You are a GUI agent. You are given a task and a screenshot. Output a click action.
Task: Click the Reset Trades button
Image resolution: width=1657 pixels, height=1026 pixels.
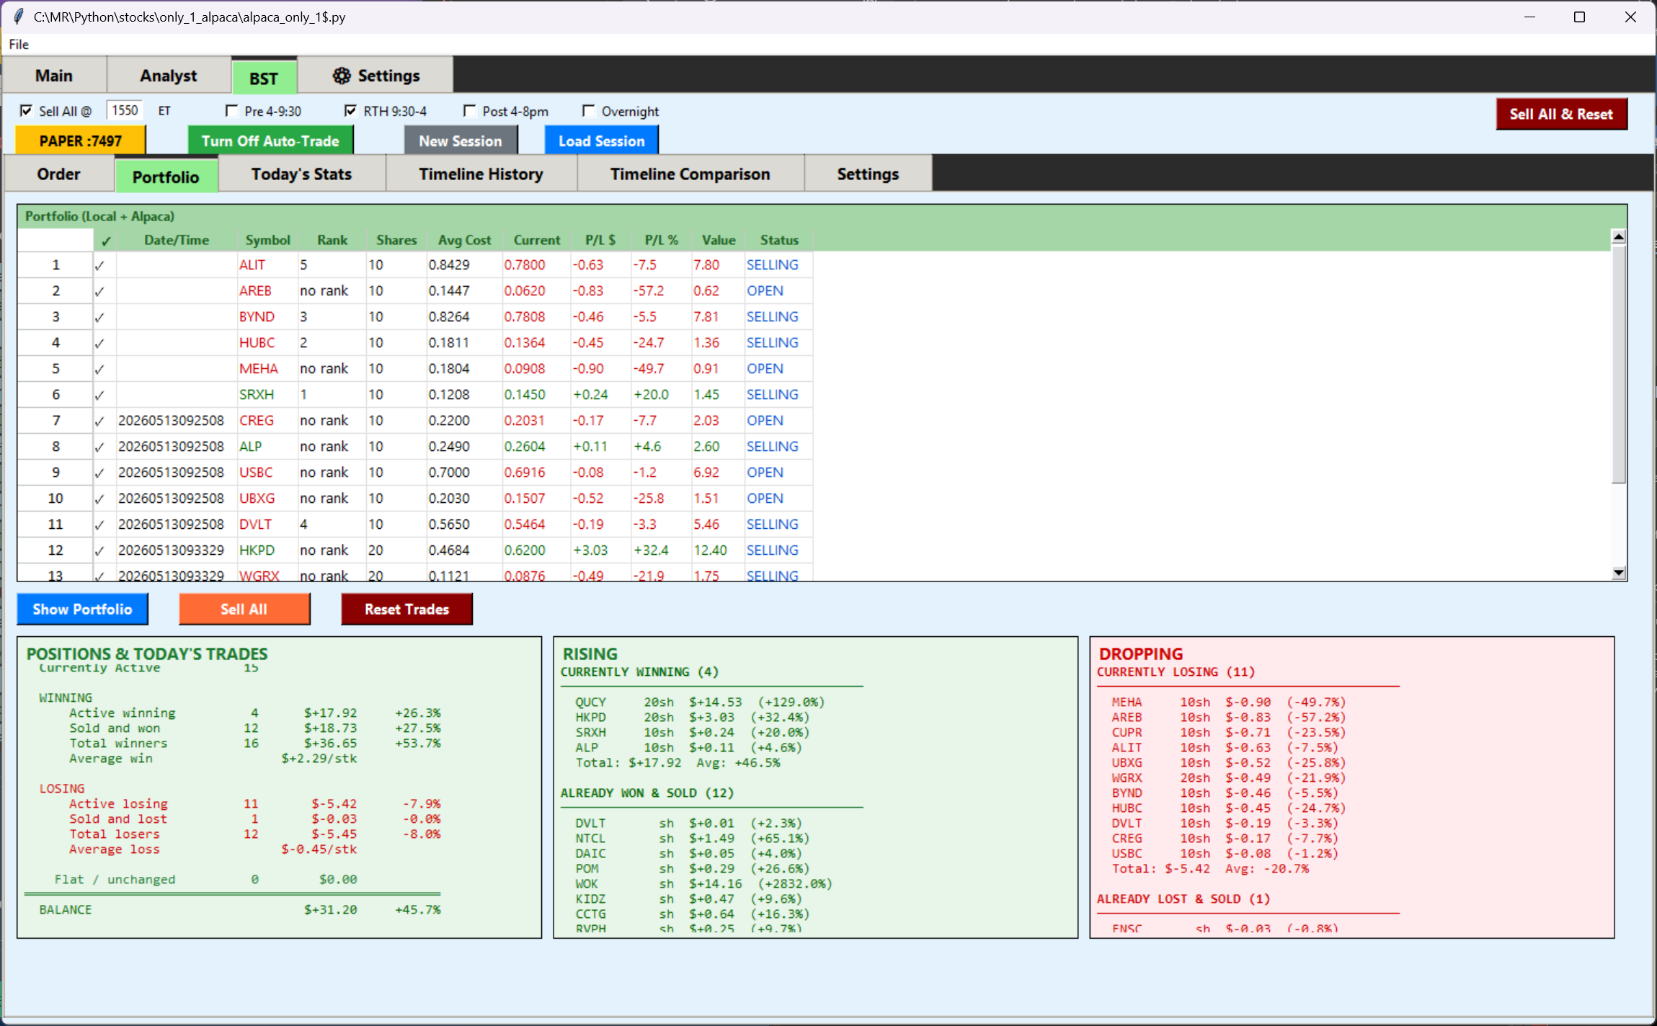tap(407, 609)
